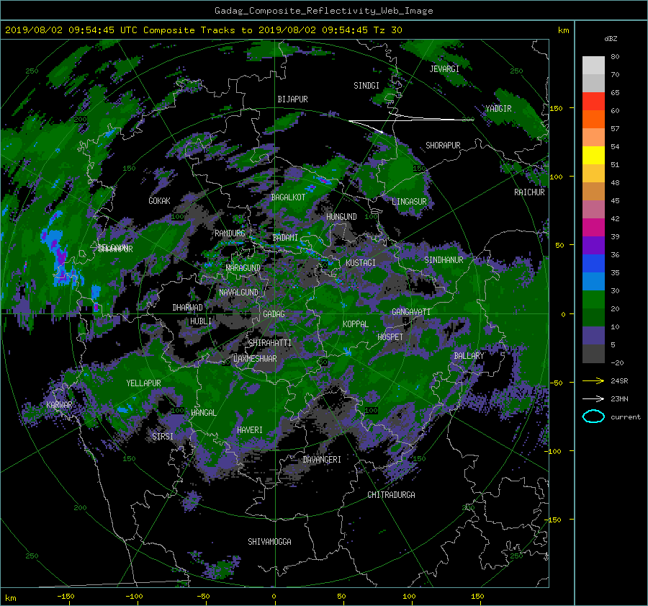The image size is (648, 606).
Task: Click the RAICHUR city label
Action: (529, 192)
